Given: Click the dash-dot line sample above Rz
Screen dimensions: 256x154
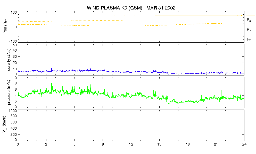Looking at the screenshot, I should click(250, 35).
